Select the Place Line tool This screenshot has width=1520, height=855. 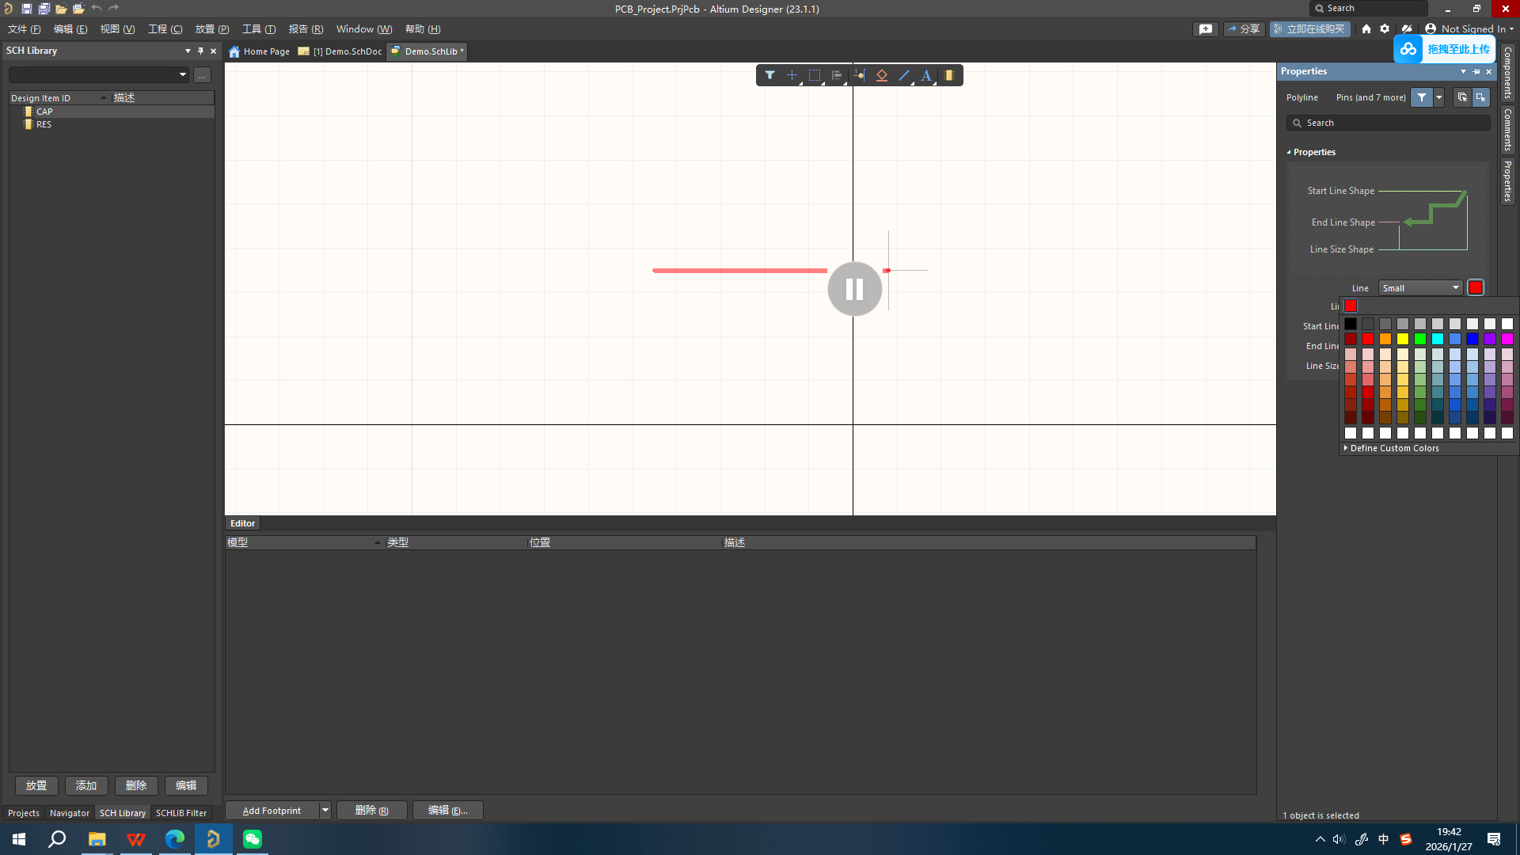coord(904,75)
